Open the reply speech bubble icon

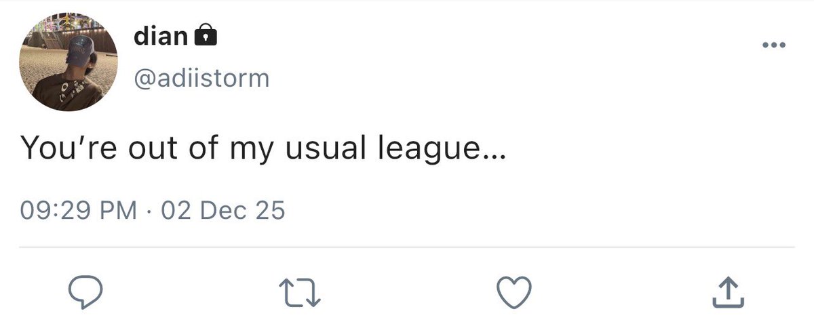point(86,292)
